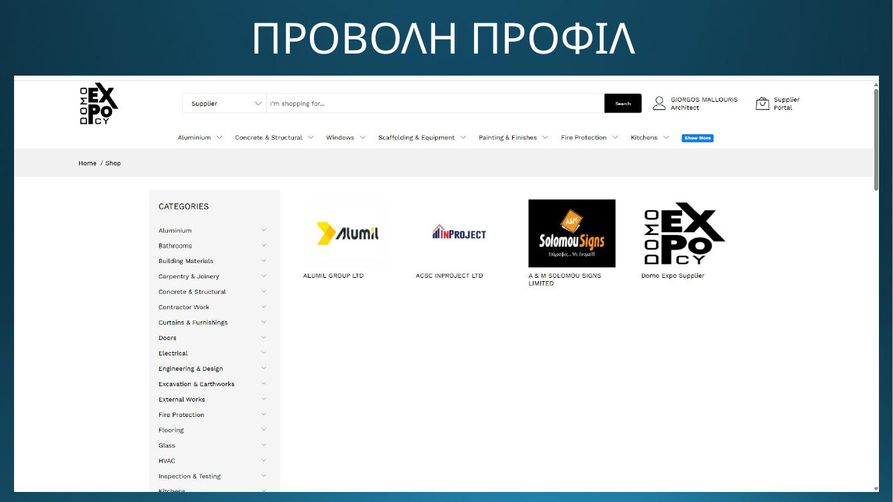The width and height of the screenshot is (893, 502).
Task: Click Shop in the breadcrumb
Action: pyautogui.click(x=113, y=163)
